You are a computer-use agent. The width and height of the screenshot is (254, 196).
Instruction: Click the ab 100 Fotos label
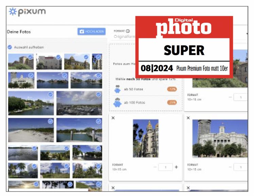[134, 102]
